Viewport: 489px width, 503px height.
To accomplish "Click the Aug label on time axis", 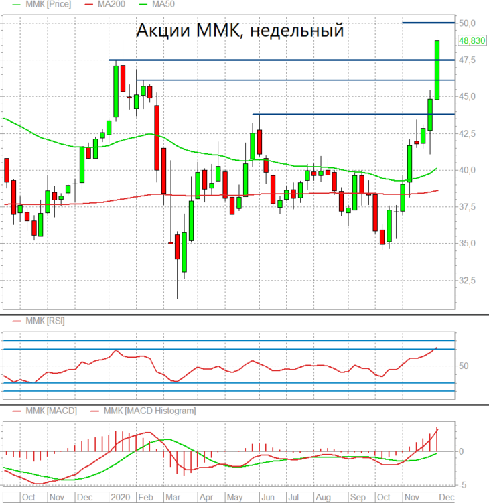I will [x=323, y=497].
